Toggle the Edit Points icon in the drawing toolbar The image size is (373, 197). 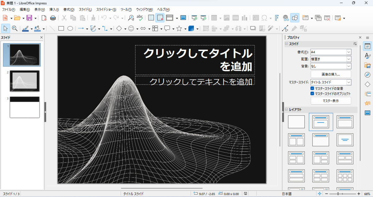(285, 28)
